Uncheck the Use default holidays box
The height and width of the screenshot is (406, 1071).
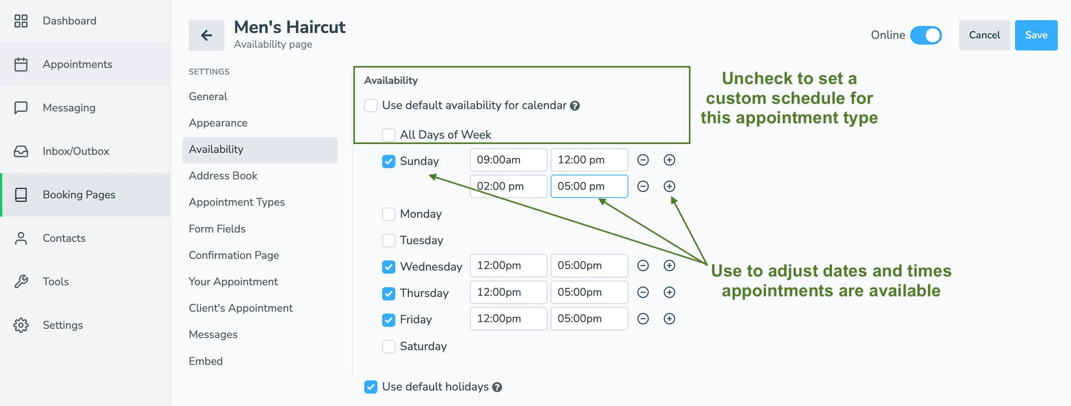370,387
